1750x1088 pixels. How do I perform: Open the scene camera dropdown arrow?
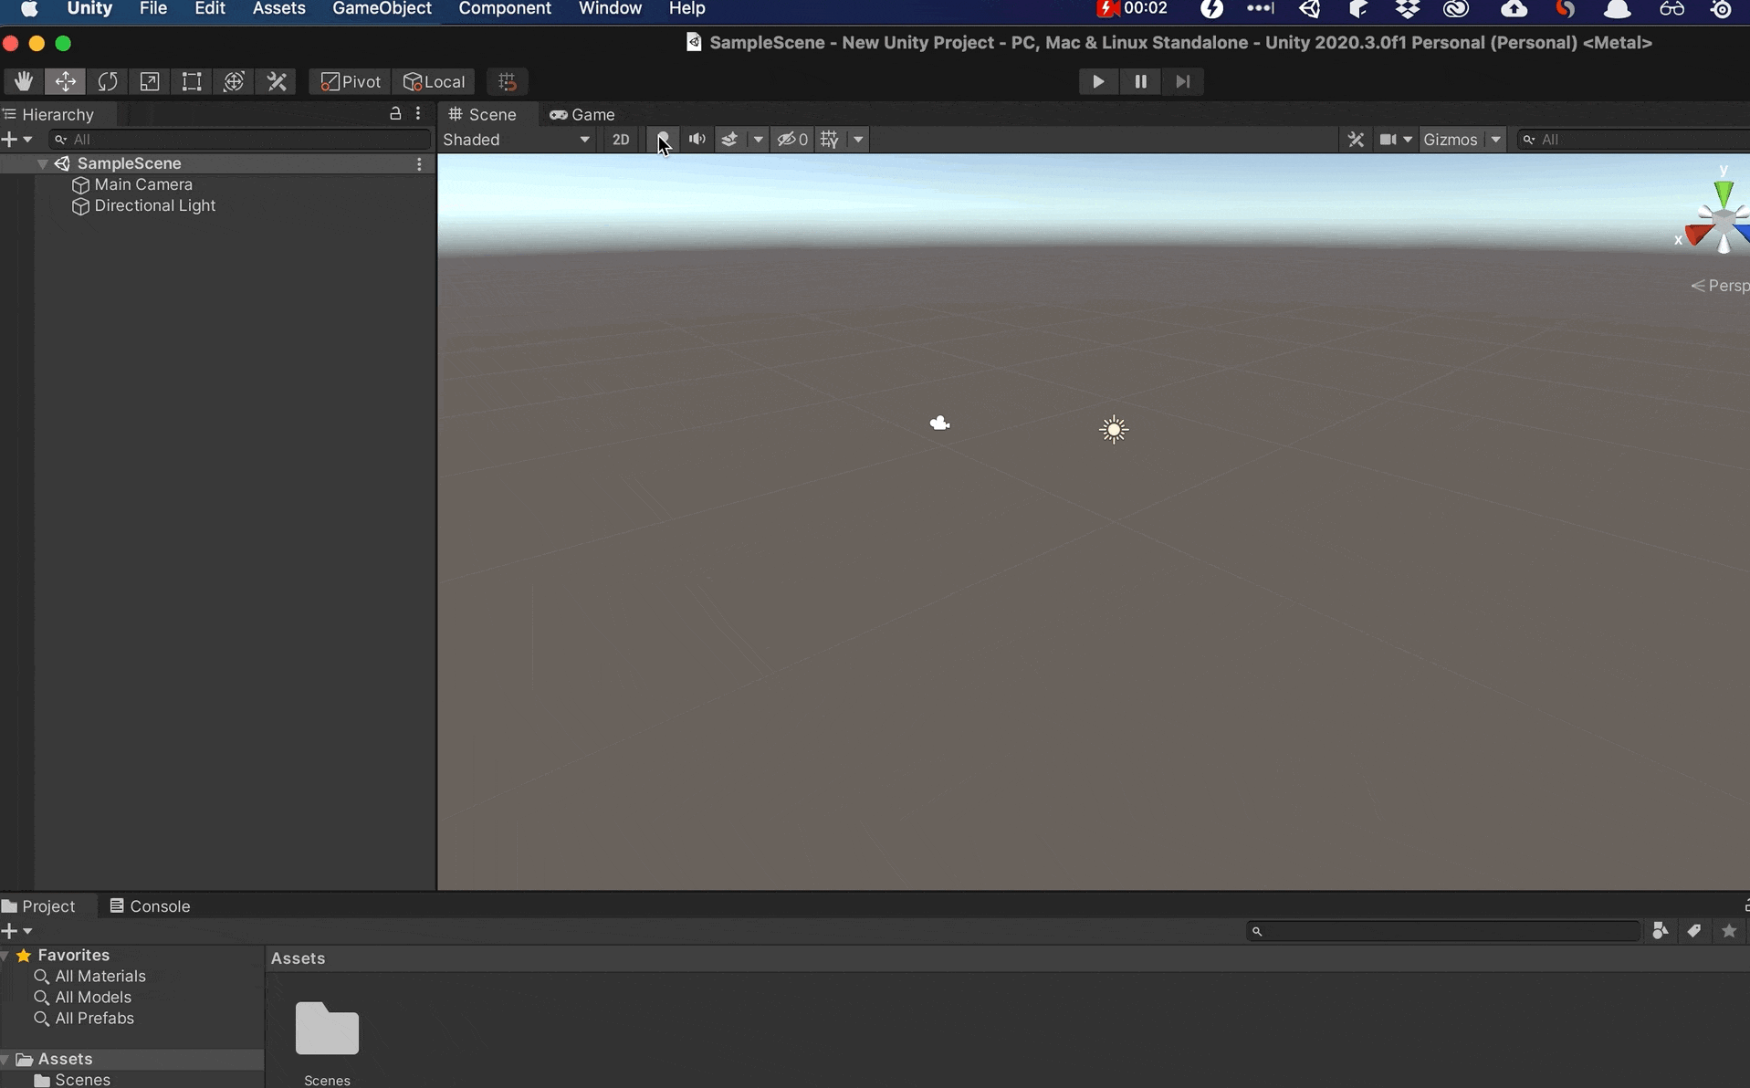pyautogui.click(x=1408, y=140)
